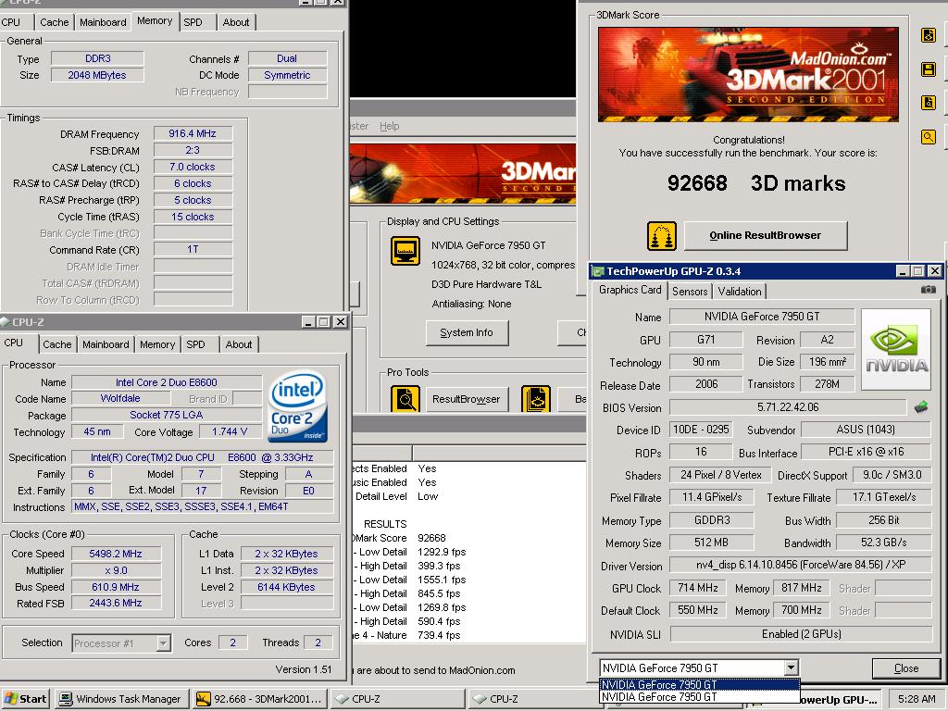The width and height of the screenshot is (948, 711).
Task: Click the Driver Version field in GPU-Z
Action: pyautogui.click(x=801, y=565)
